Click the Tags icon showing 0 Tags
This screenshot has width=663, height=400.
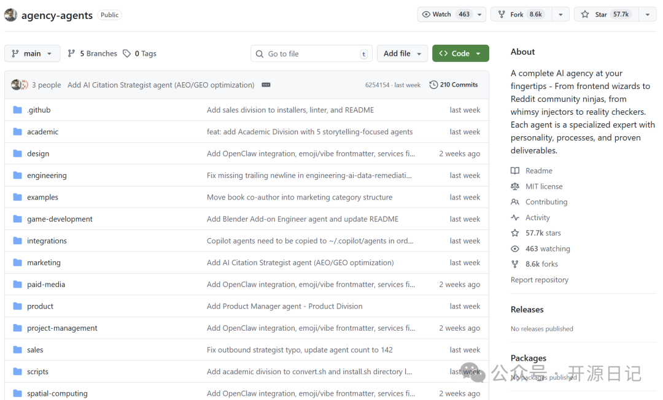(x=126, y=53)
